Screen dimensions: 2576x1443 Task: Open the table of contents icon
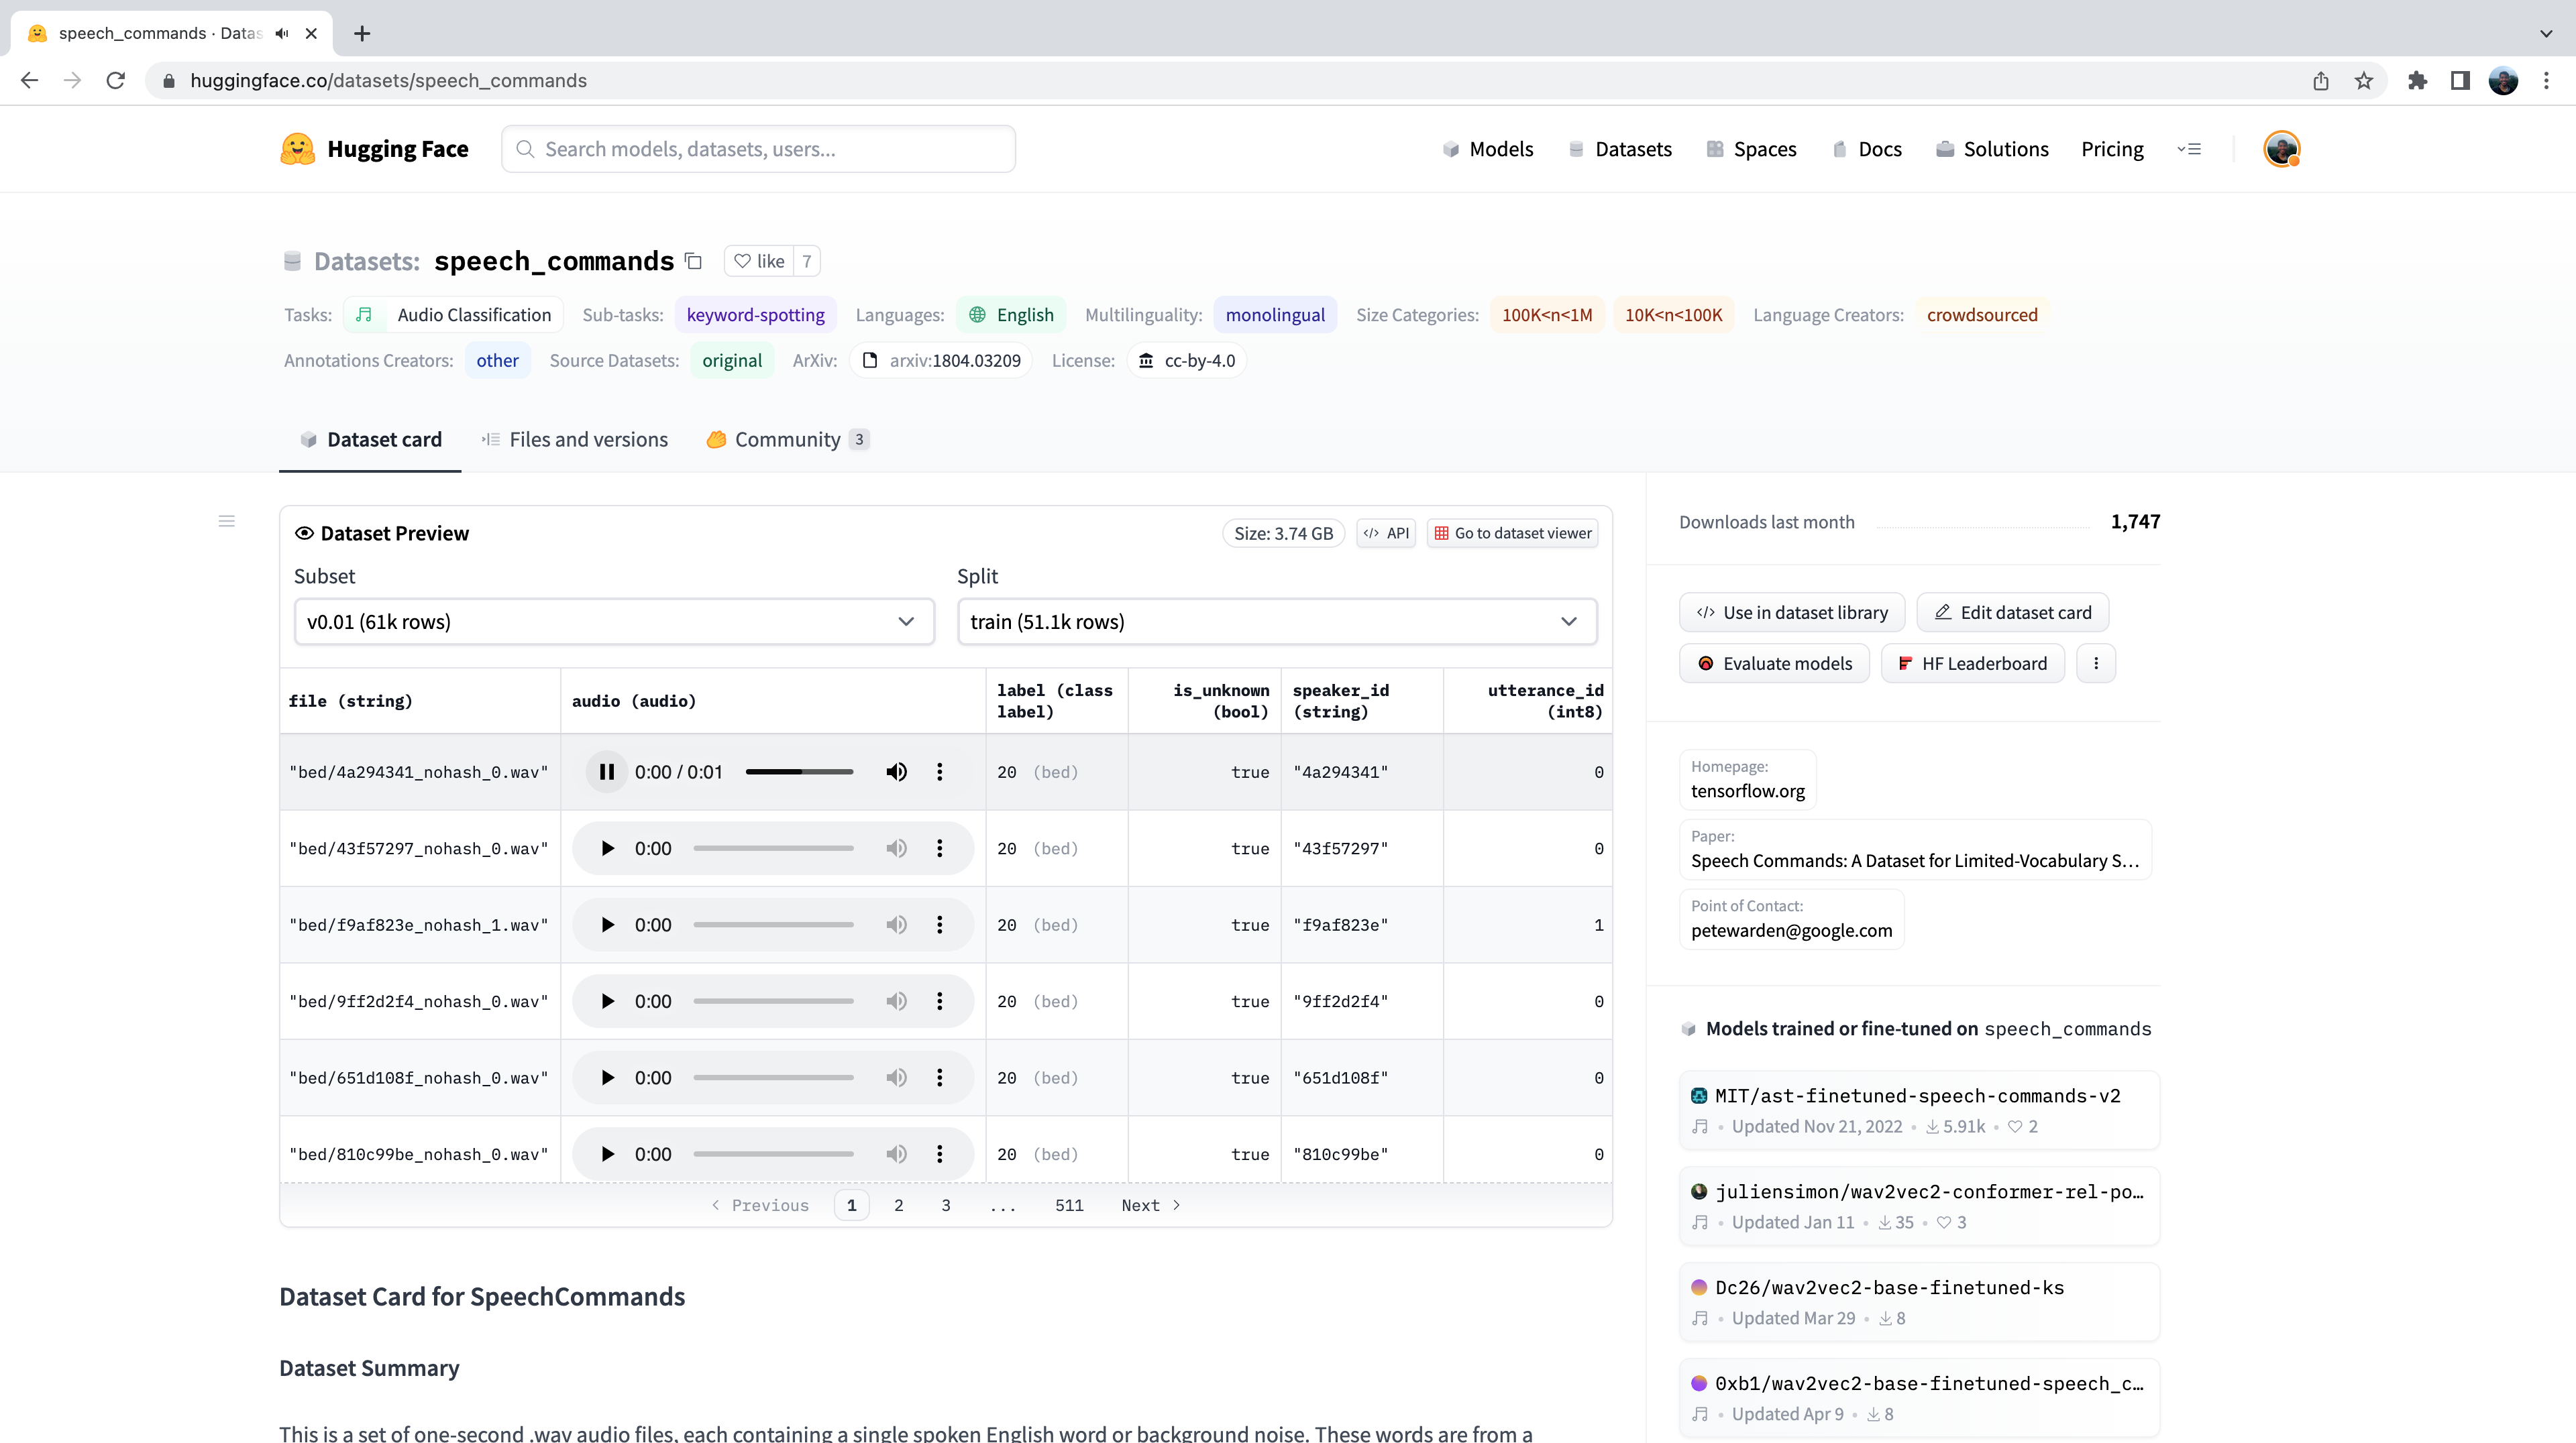pyautogui.click(x=227, y=520)
